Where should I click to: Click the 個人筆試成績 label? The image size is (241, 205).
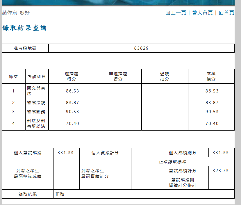pyautogui.click(x=28, y=153)
